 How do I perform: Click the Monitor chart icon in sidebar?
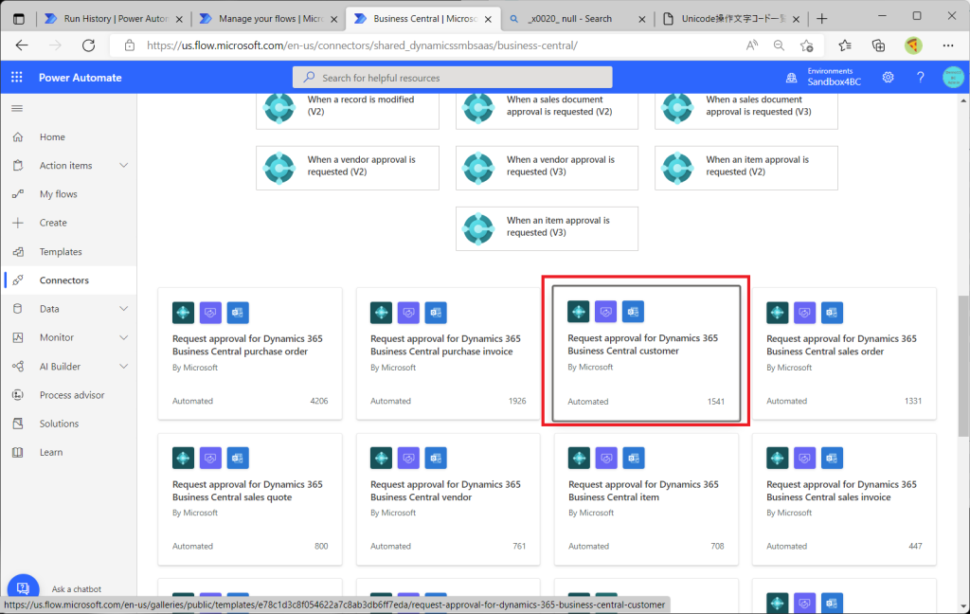[x=18, y=337]
